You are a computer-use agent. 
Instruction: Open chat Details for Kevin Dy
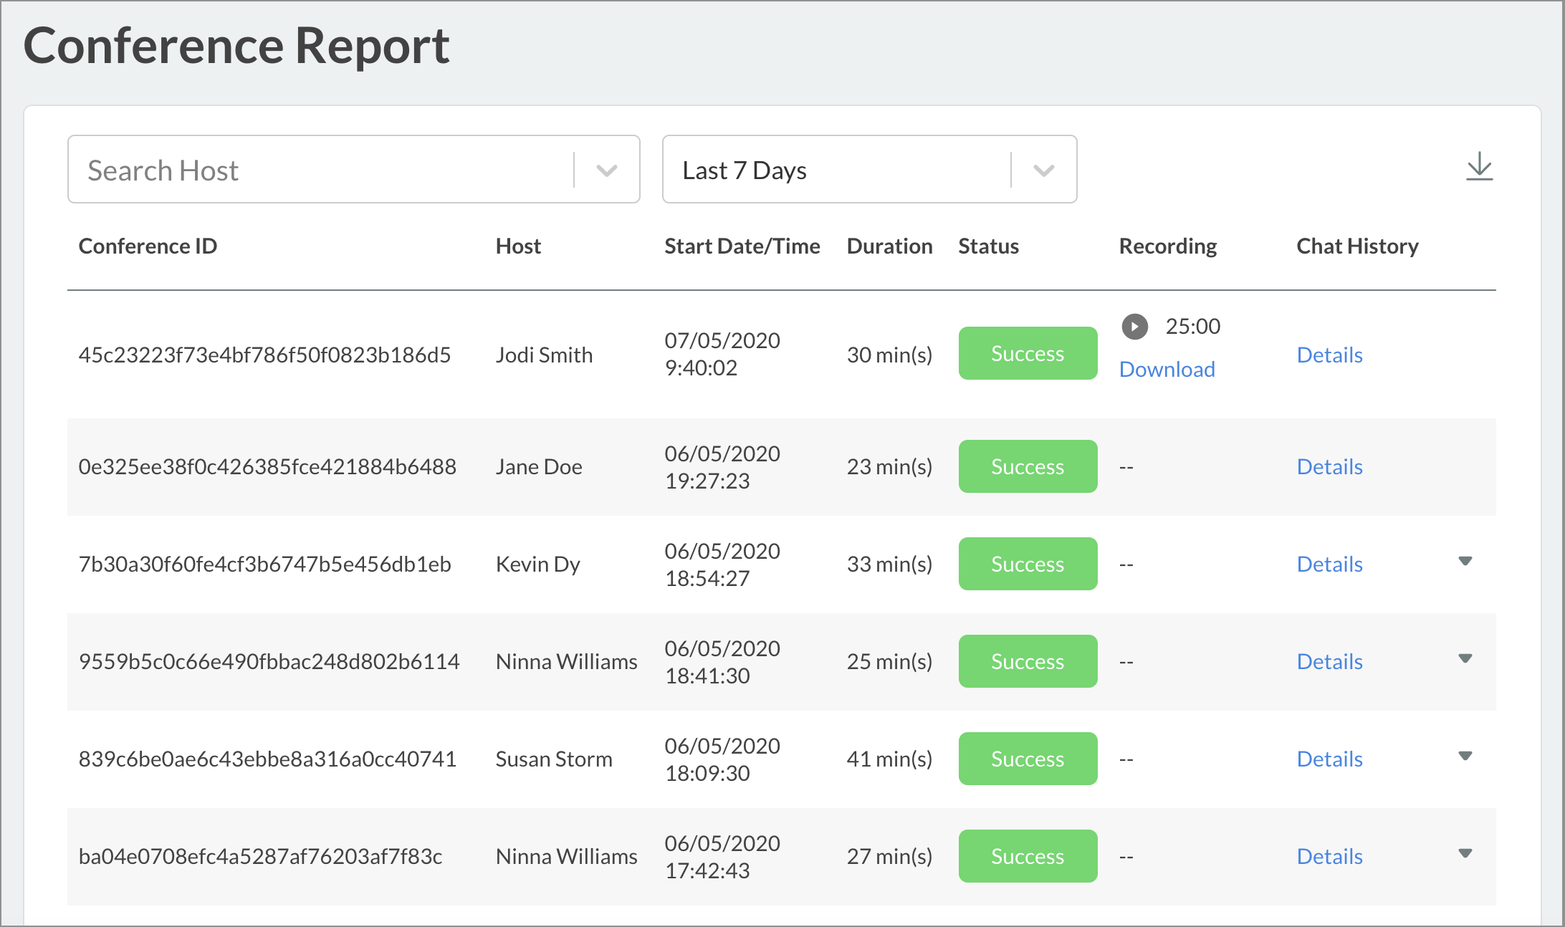pos(1329,565)
